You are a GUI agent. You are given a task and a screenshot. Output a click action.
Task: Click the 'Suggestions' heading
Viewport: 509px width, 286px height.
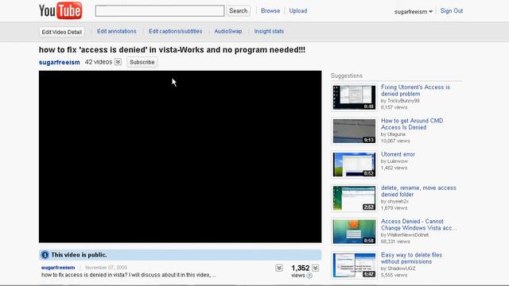click(347, 75)
